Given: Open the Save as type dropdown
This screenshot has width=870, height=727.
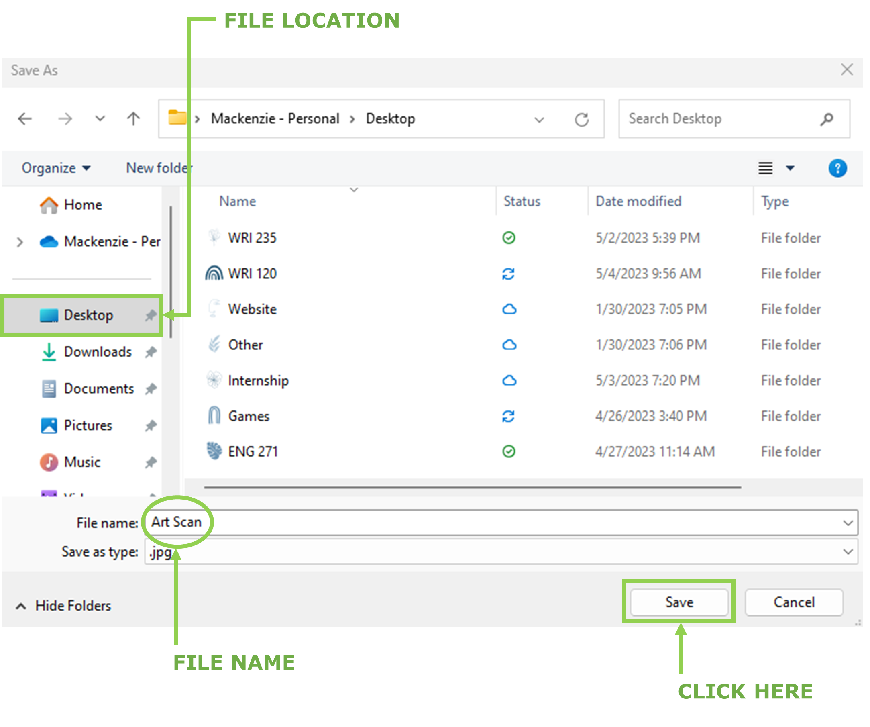Looking at the screenshot, I should point(847,551).
